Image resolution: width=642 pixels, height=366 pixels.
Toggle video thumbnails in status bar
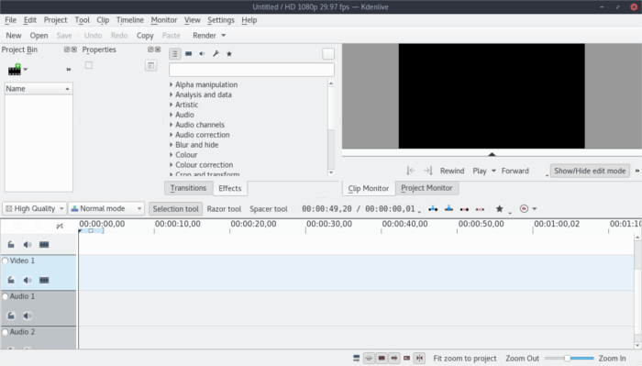click(382, 359)
